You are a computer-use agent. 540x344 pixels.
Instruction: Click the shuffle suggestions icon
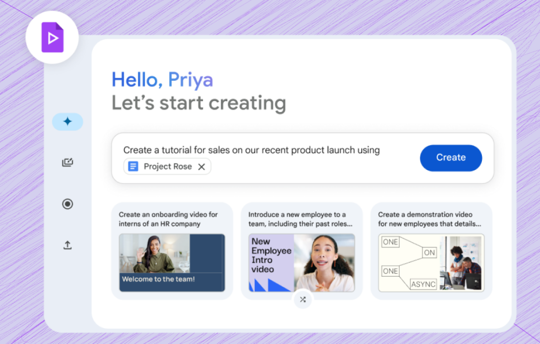(302, 299)
